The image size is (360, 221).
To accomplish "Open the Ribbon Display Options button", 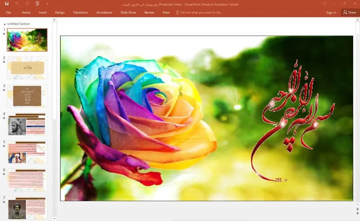I will tap(324, 4).
